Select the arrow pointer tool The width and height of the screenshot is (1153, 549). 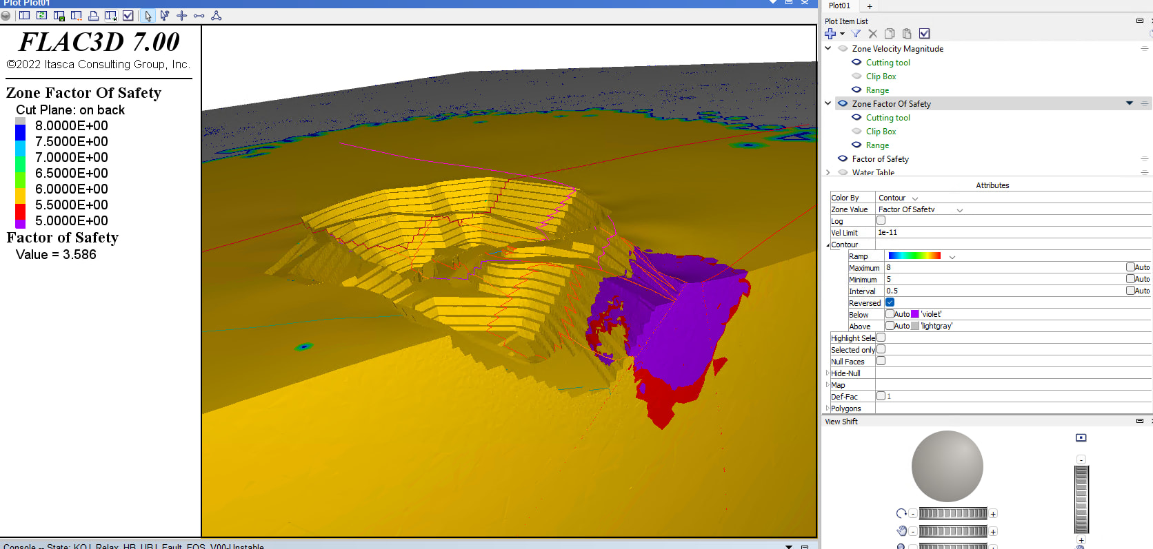(148, 15)
